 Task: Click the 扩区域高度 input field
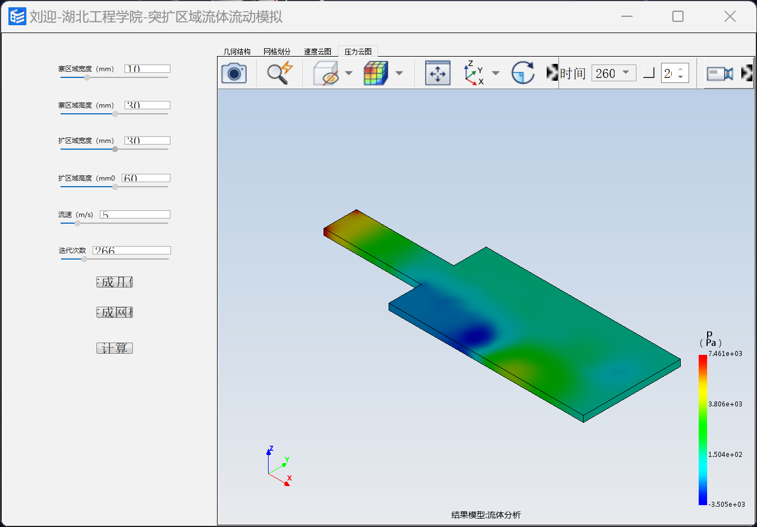tap(146, 178)
